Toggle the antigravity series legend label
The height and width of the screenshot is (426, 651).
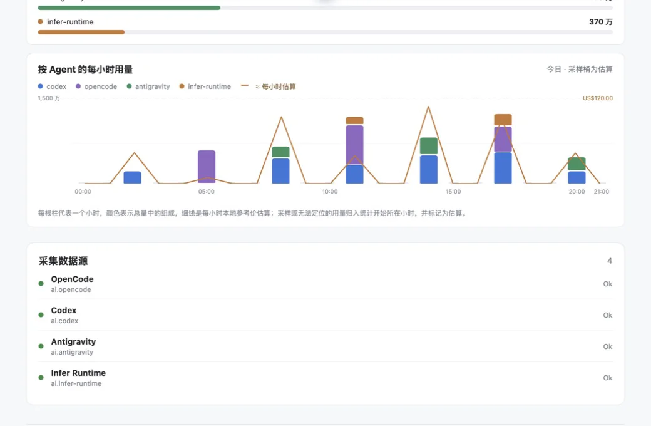[152, 86]
